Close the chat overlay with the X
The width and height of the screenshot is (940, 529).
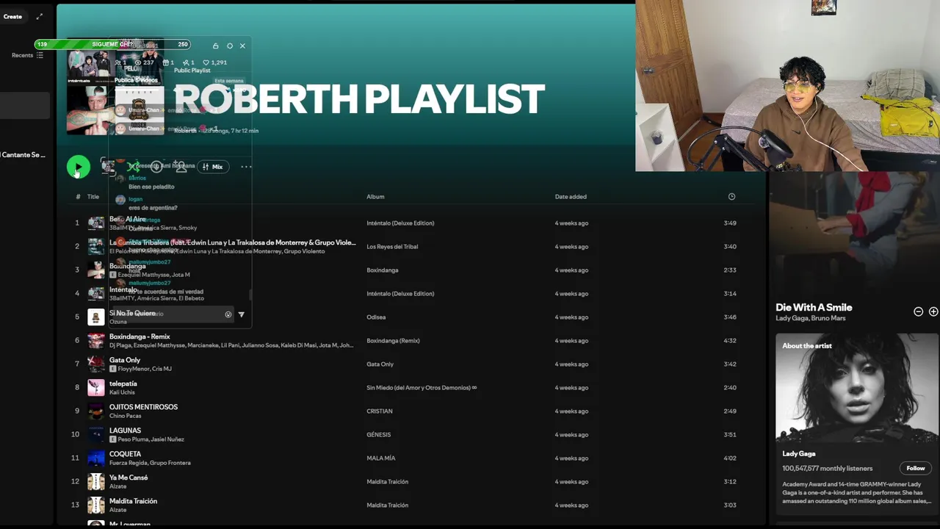pyautogui.click(x=242, y=46)
